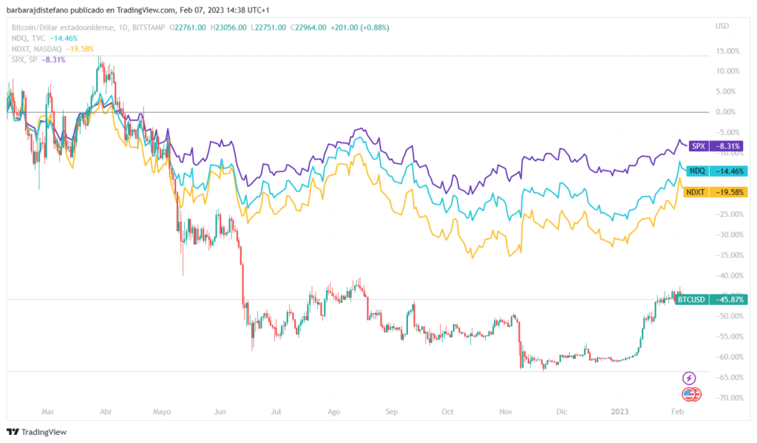Click the TradingView logo
The width and height of the screenshot is (757, 443).
pos(35,432)
